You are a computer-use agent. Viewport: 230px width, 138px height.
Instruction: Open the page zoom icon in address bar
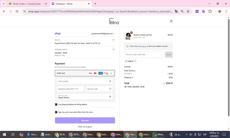[182, 11]
